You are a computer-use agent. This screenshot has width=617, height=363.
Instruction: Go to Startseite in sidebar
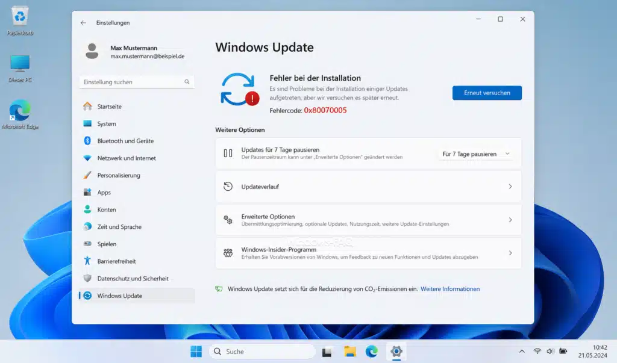110,107
